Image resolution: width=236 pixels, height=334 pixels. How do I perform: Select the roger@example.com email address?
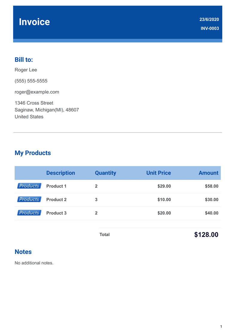click(x=37, y=92)
